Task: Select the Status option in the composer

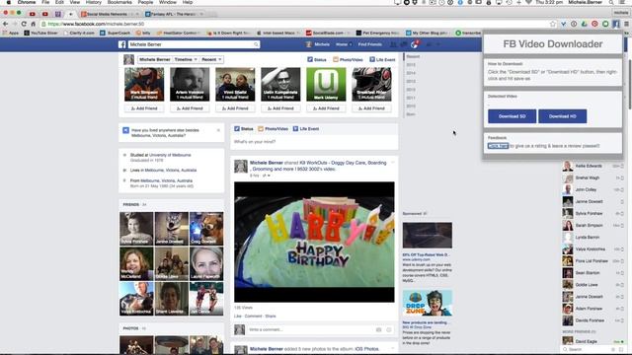Action: (244, 129)
